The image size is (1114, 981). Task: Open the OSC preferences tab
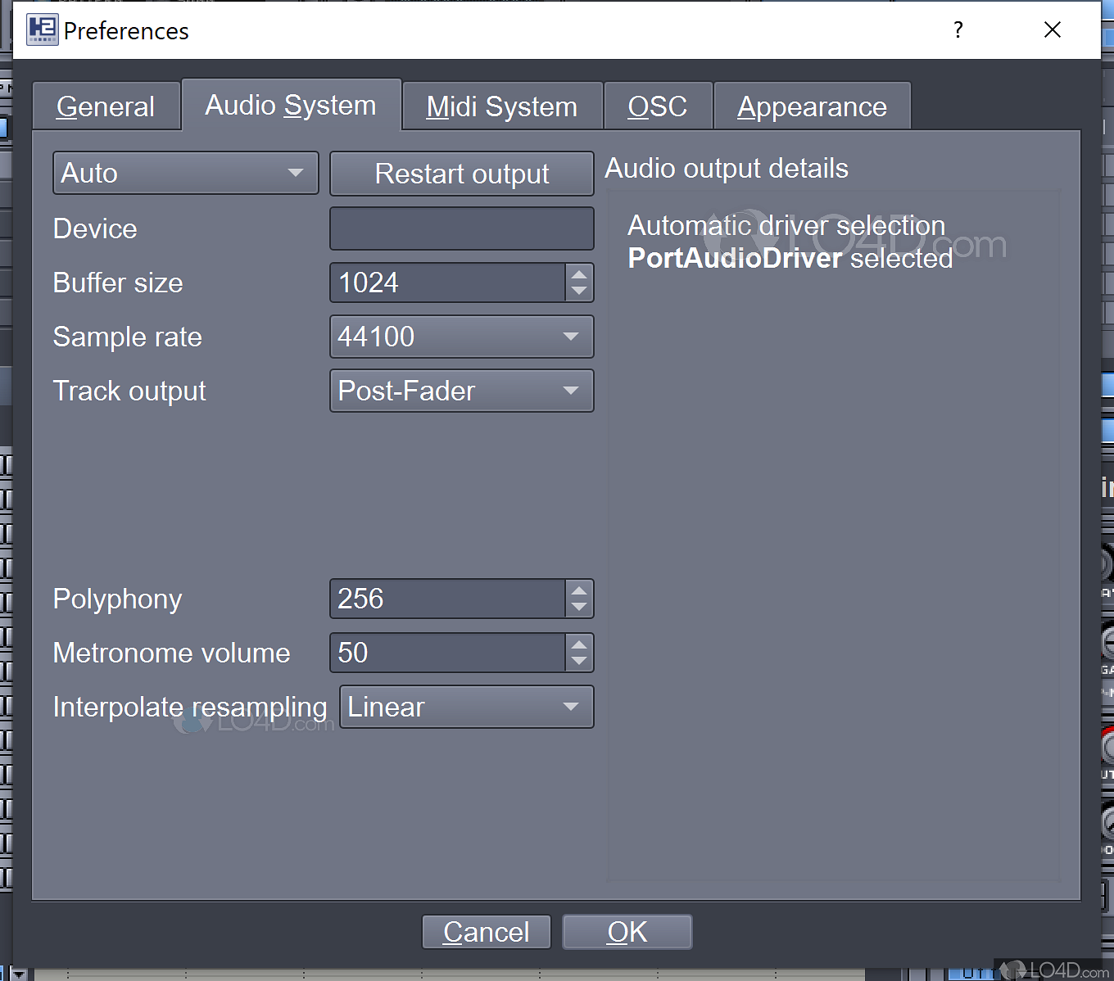[658, 105]
